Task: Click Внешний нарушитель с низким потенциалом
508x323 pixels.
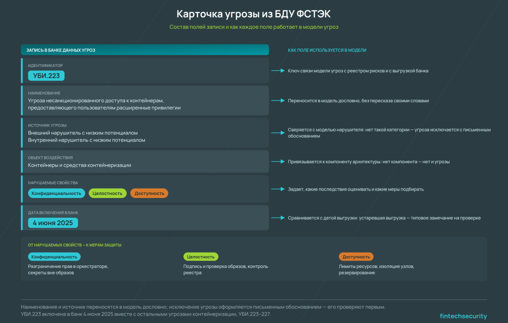Action: 83,133
